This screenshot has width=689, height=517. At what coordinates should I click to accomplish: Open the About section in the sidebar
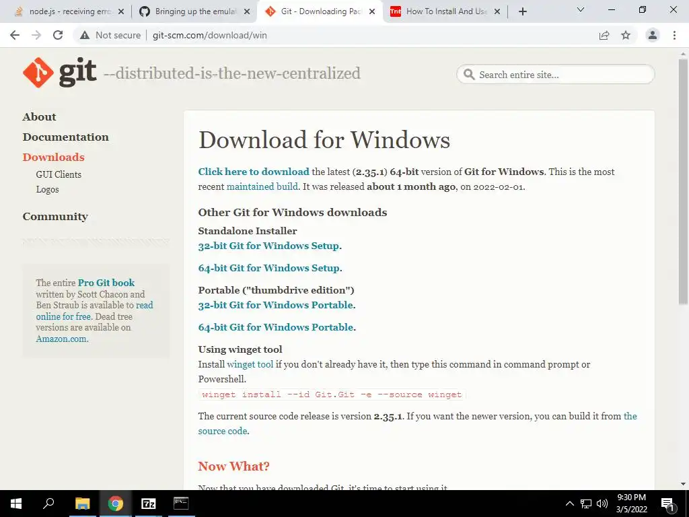[x=39, y=116]
